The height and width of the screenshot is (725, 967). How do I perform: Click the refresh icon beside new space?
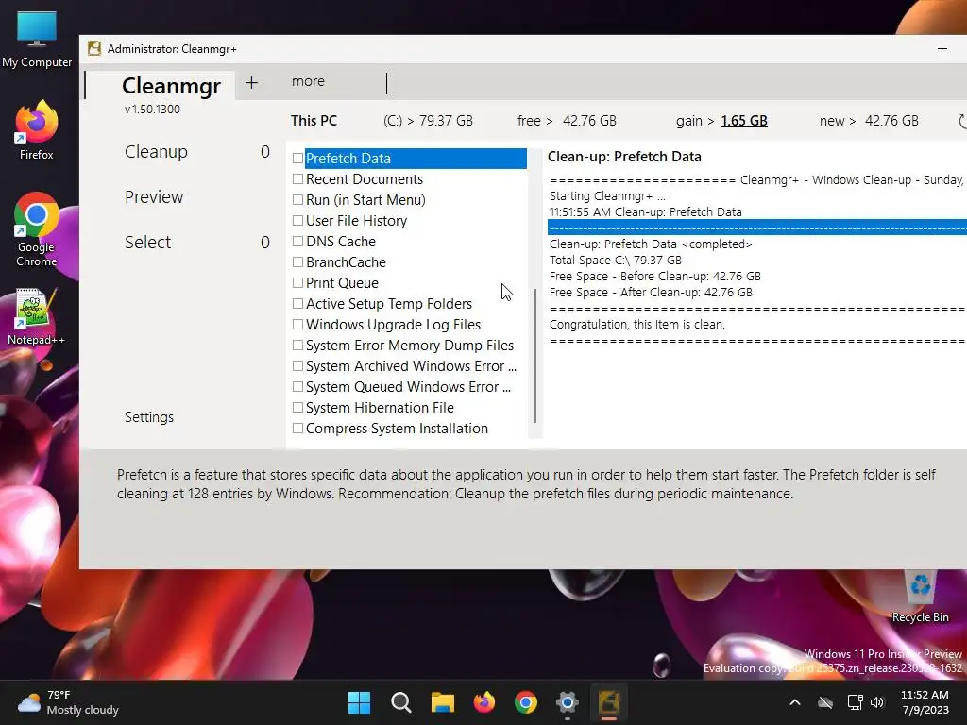(962, 122)
